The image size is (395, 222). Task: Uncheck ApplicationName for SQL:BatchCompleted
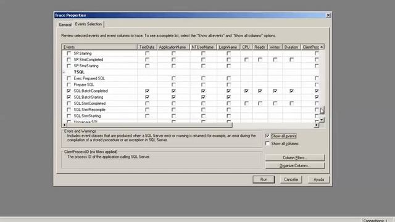click(x=173, y=91)
